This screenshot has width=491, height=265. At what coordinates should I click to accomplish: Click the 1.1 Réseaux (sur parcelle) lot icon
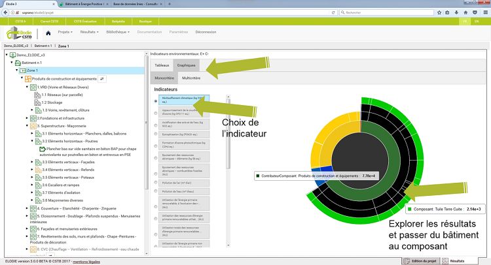coord(37,95)
